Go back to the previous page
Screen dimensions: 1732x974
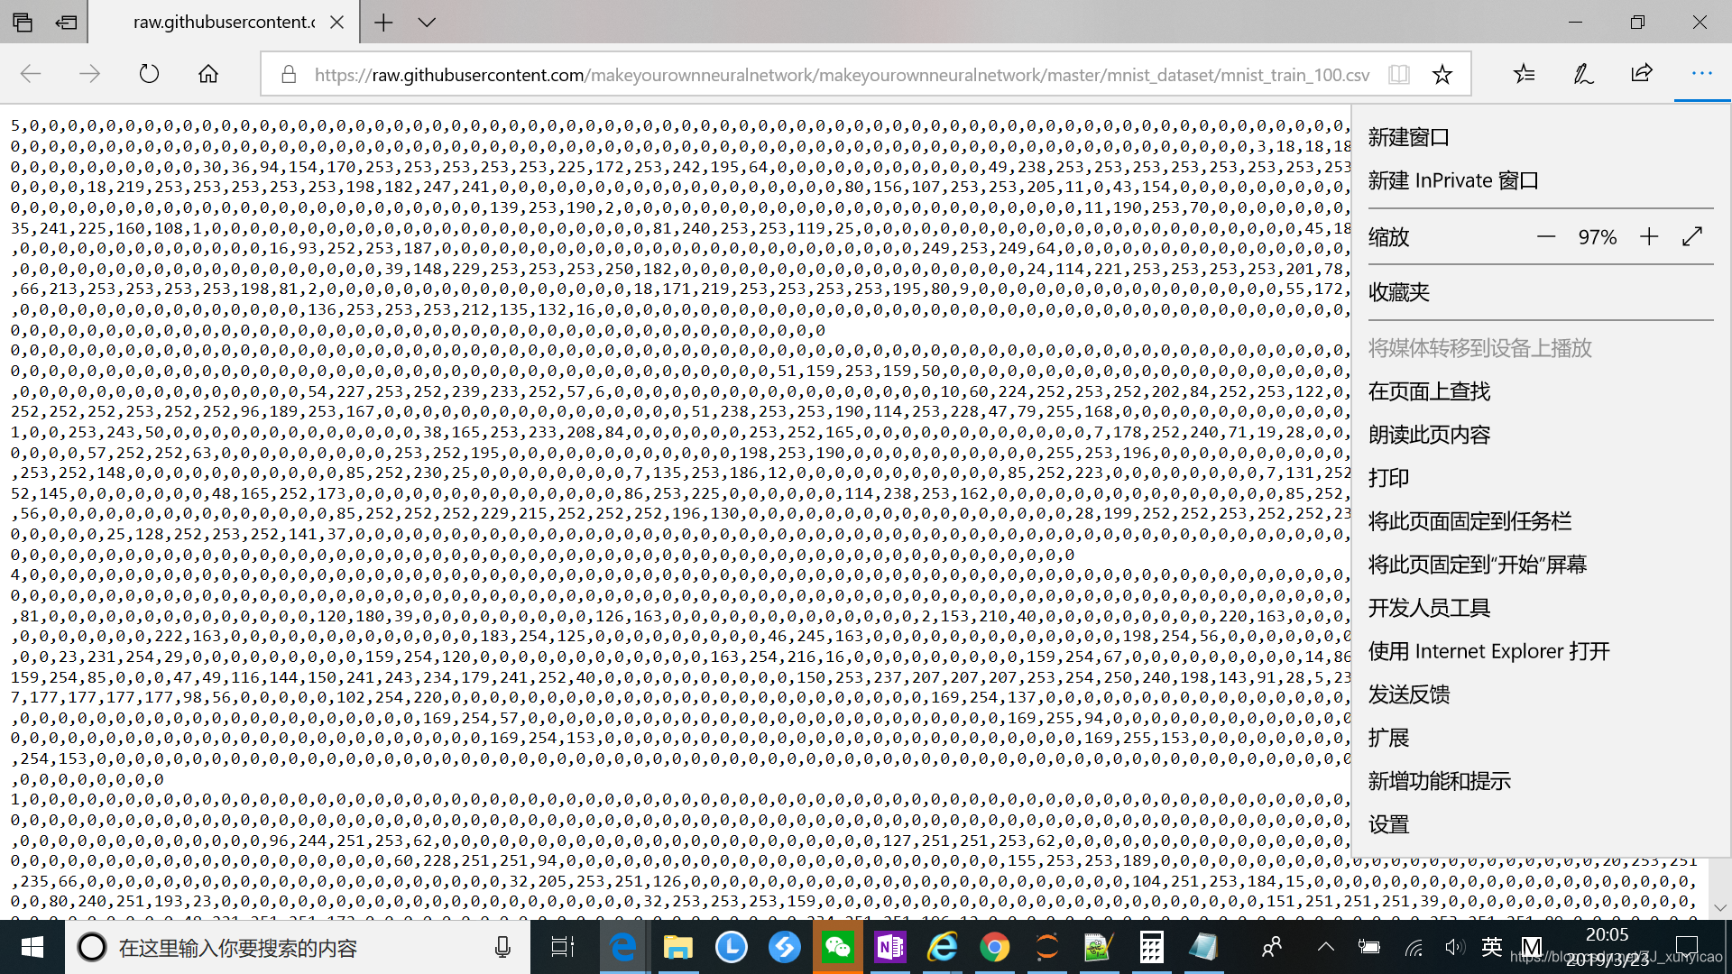point(31,74)
